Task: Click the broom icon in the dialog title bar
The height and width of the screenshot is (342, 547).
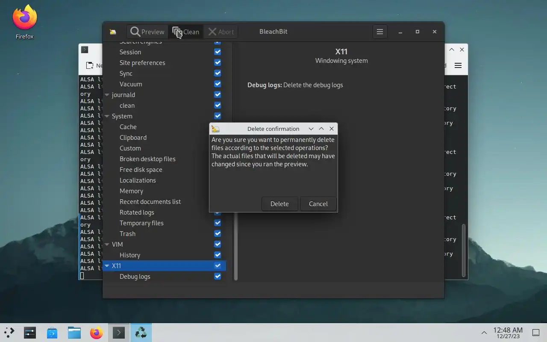Action: point(215,129)
